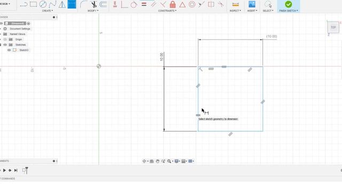Open the MODIFY dropdown menu
Screen dimensions: 342x192
[x=93, y=11]
